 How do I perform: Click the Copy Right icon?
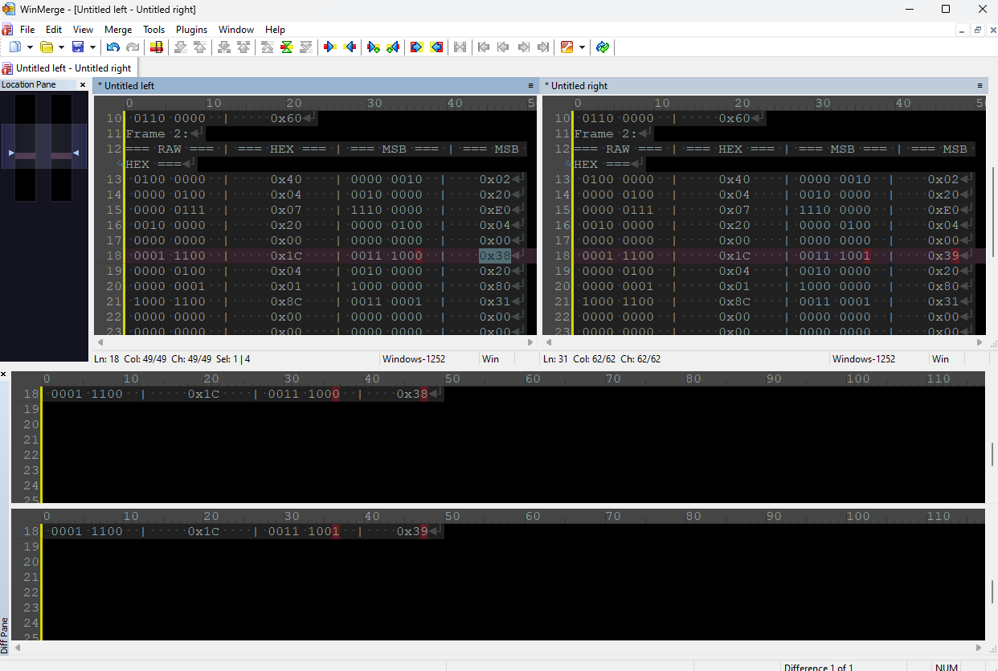330,47
